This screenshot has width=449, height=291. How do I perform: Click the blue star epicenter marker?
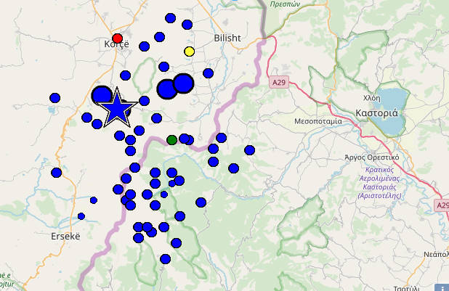click(116, 107)
